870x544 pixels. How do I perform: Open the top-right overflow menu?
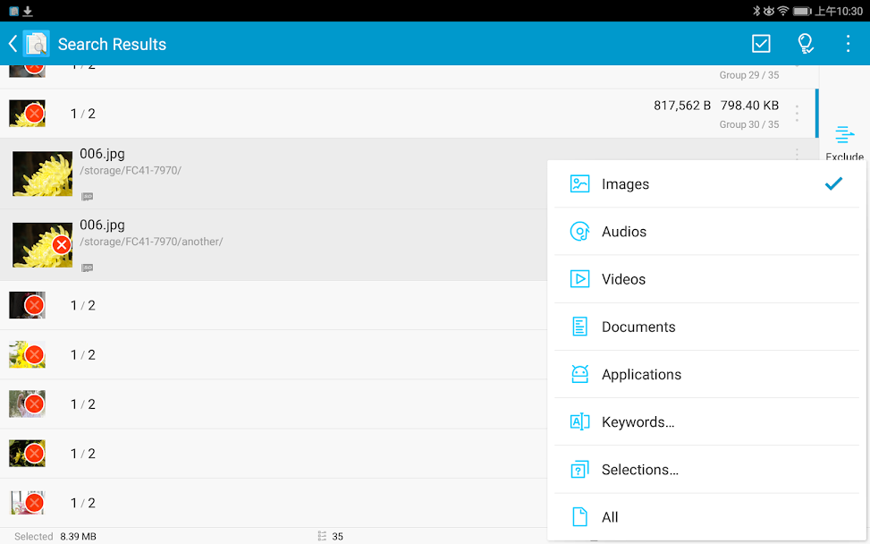[x=848, y=44]
